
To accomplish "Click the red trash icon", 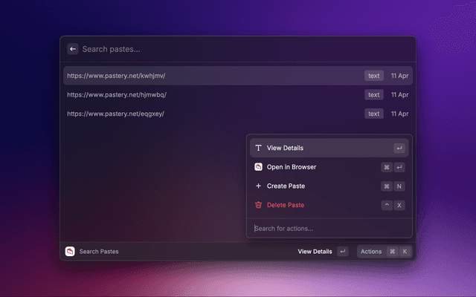I will [258, 205].
